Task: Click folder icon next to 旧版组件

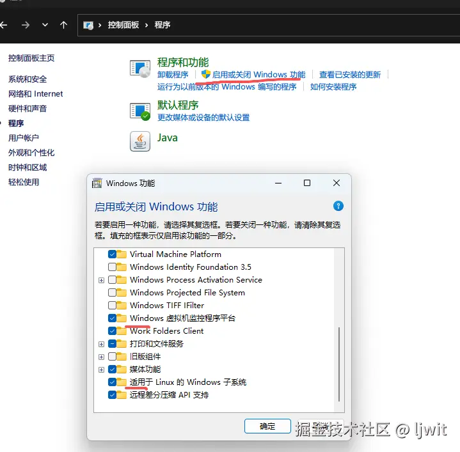Action: coord(122,357)
